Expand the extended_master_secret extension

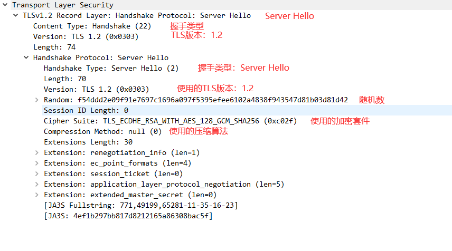(36, 195)
